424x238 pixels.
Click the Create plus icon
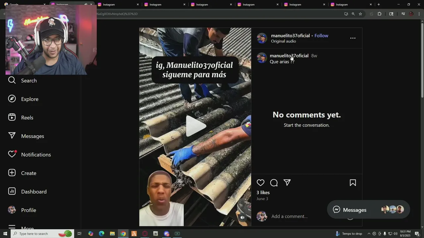pos(12,173)
